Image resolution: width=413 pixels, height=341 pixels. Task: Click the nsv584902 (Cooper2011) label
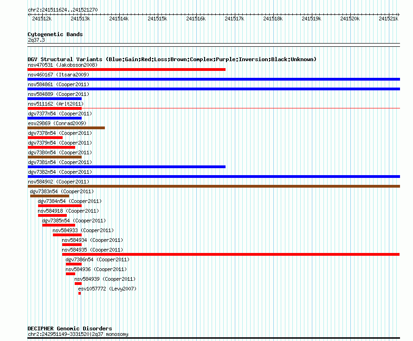coord(58,182)
